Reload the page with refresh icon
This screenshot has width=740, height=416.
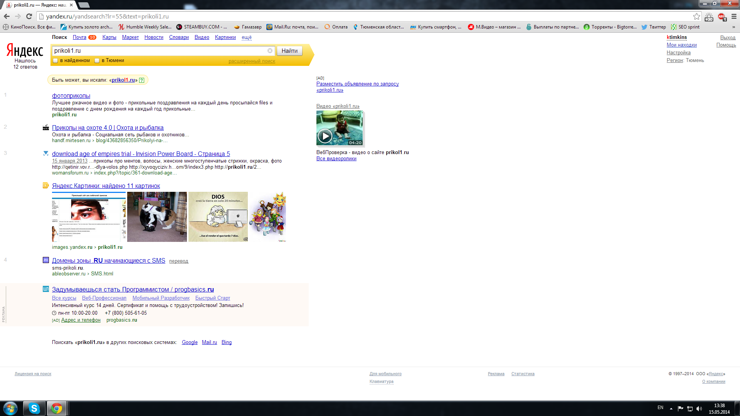[x=29, y=16]
